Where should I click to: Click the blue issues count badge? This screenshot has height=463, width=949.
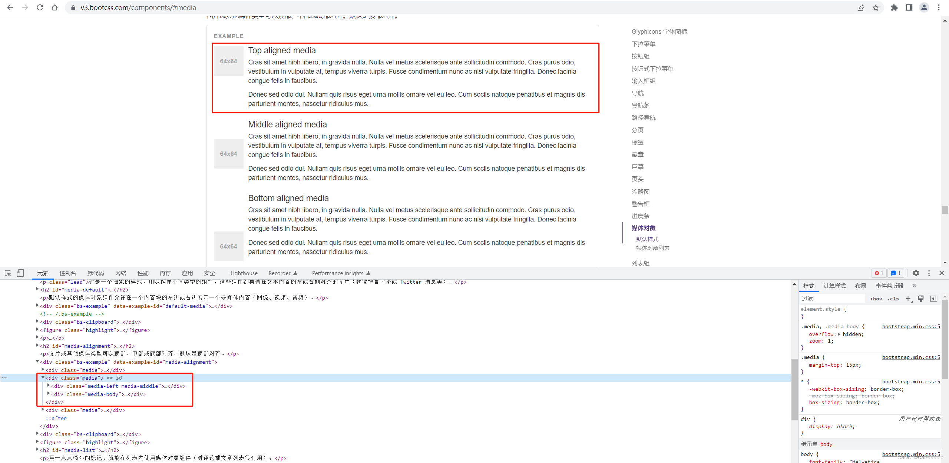(896, 273)
